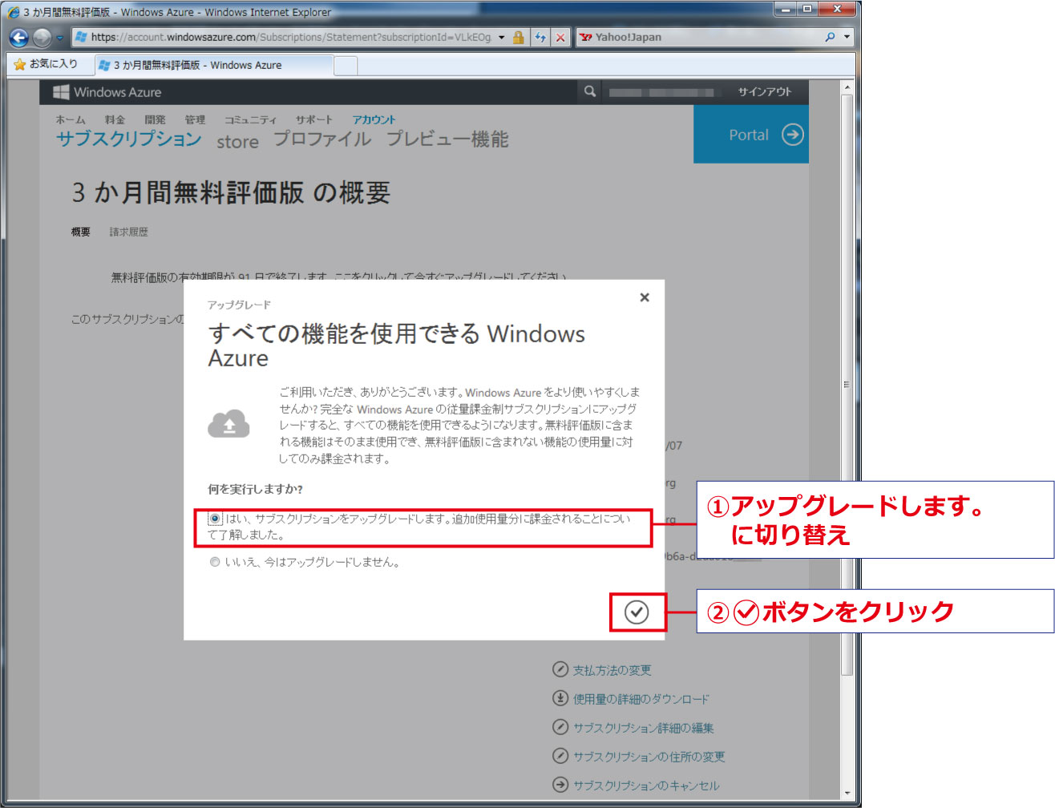Click the checkmark confirm button
The width and height of the screenshot is (1055, 808).
(637, 612)
